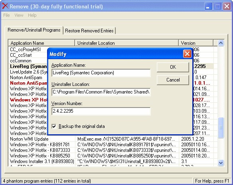The width and height of the screenshot is (233, 185).
Task: Open the File menu
Action: 6,15
